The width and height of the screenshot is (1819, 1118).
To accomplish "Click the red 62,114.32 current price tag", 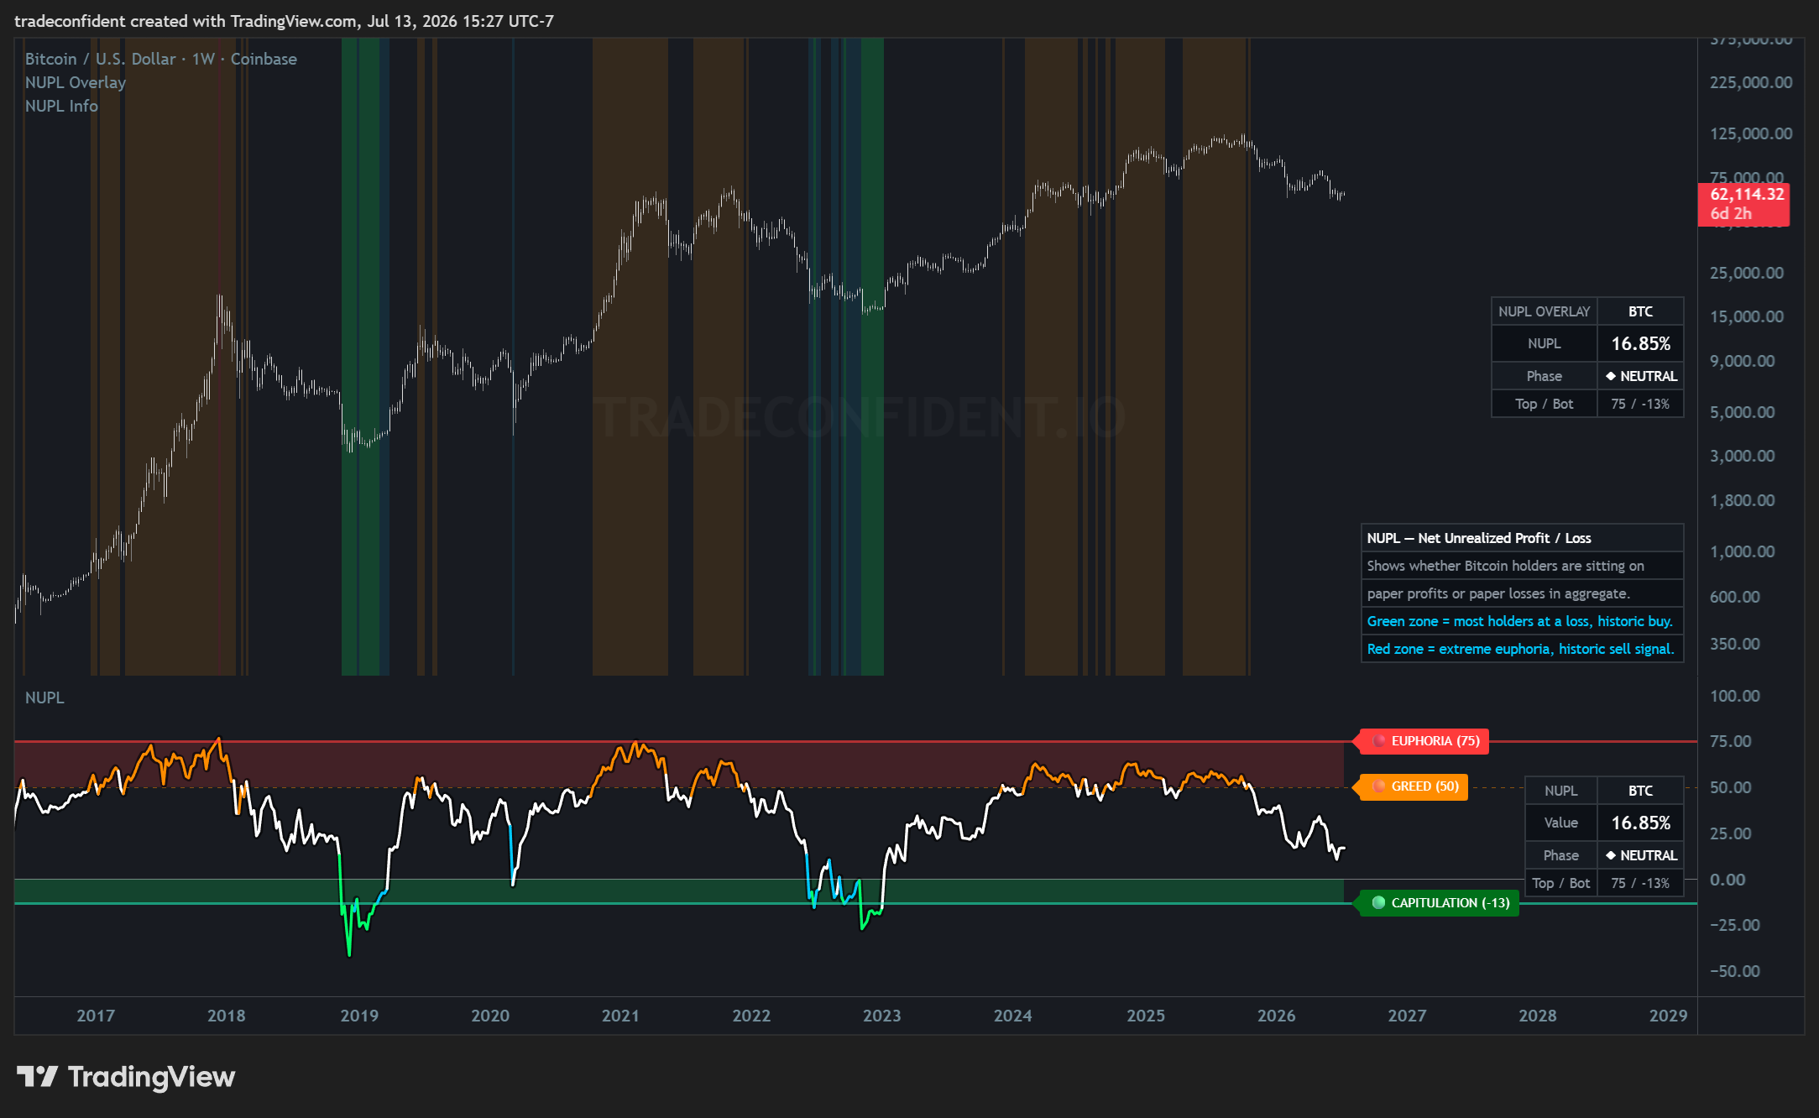I will coord(1745,204).
